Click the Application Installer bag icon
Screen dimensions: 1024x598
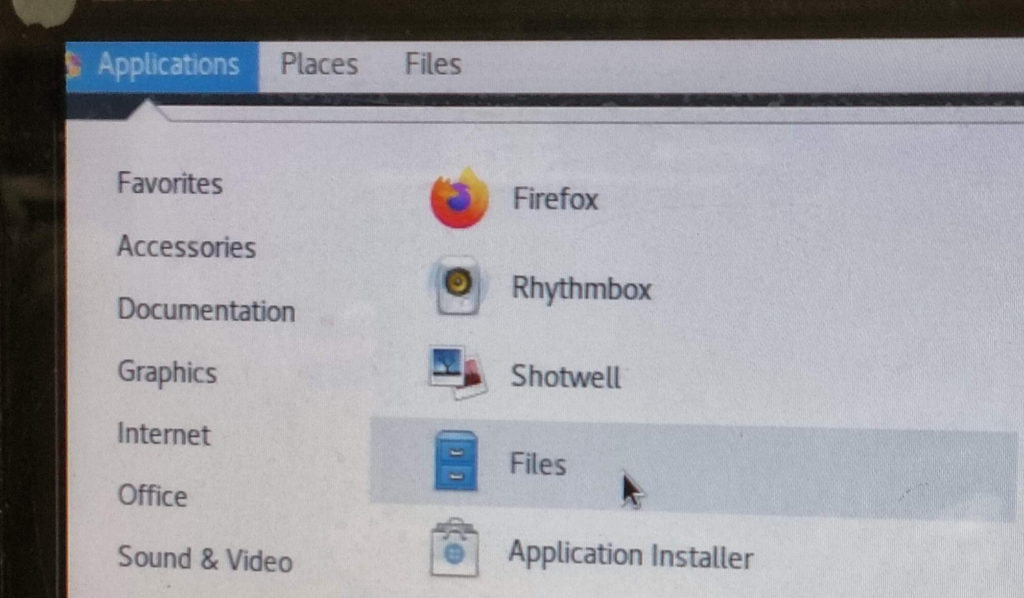tap(454, 548)
